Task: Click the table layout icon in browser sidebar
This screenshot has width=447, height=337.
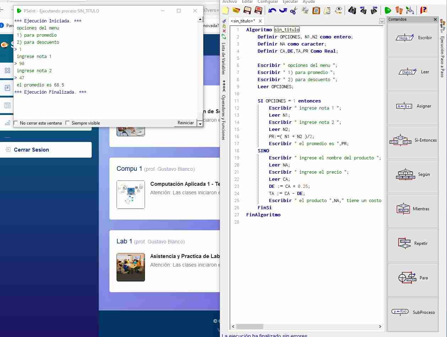Action: (x=7, y=105)
